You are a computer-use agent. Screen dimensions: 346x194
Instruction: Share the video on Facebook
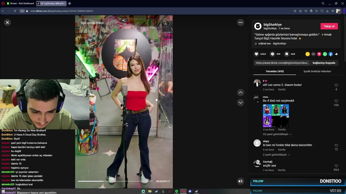click(x=331, y=54)
